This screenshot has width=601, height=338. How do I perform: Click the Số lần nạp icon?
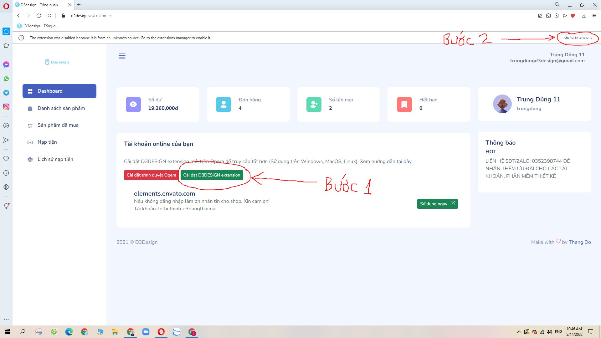[314, 105]
